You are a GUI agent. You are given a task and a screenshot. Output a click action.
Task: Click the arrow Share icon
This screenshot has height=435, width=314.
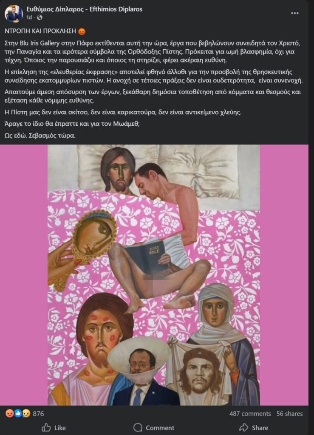coord(244,427)
